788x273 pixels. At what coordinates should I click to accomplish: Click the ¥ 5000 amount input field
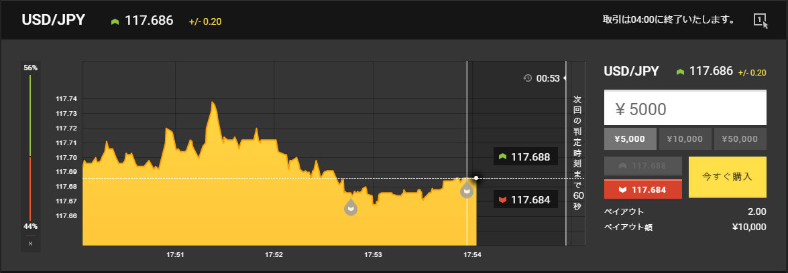pyautogui.click(x=685, y=108)
